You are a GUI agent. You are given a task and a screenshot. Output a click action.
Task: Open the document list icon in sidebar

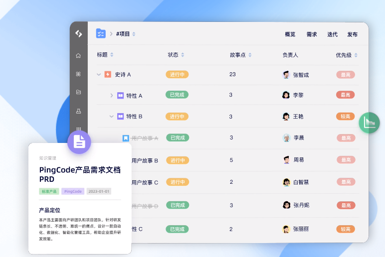(x=78, y=92)
